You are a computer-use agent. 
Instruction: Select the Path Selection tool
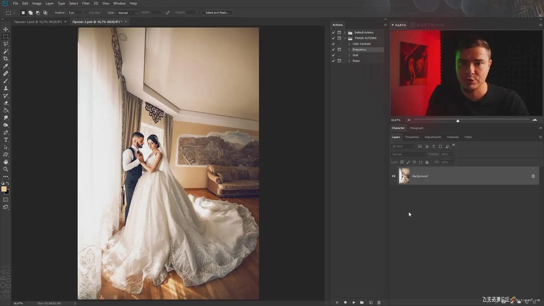click(x=6, y=147)
